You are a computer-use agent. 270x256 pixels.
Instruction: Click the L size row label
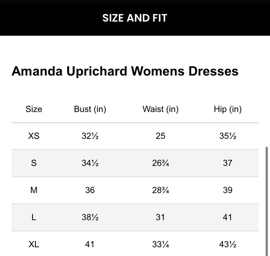[x=34, y=217]
